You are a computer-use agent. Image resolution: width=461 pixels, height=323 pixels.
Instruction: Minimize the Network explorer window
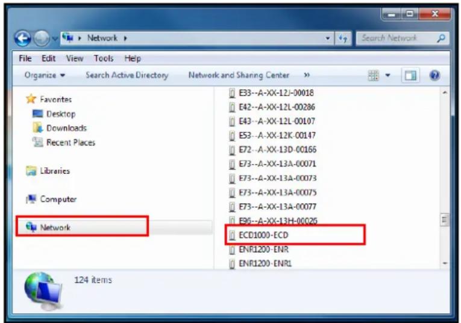tap(391, 14)
